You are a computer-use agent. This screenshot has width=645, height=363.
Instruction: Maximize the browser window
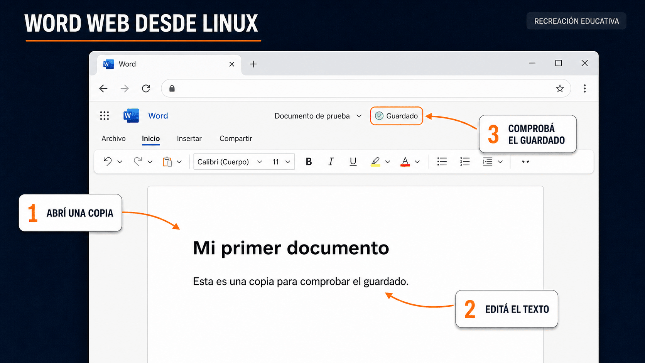point(559,63)
